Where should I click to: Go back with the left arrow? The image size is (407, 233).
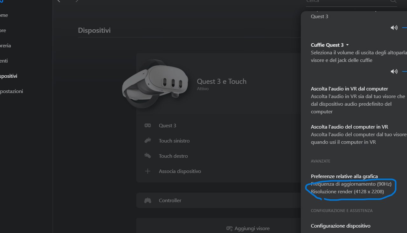point(59,1)
